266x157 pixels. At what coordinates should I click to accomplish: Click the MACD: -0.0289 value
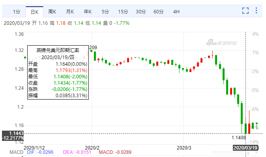(115, 152)
